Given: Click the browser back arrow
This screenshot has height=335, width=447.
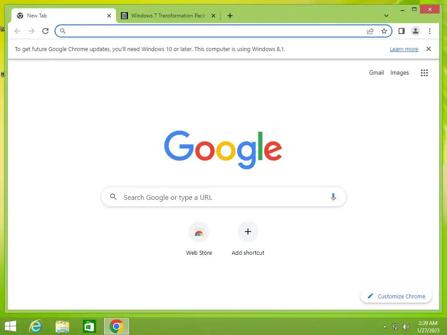Looking at the screenshot, I should pos(17,31).
